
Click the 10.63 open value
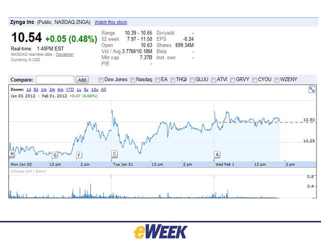coord(146,45)
